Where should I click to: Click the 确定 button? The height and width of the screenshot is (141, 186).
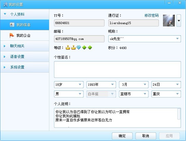pos(122,136)
